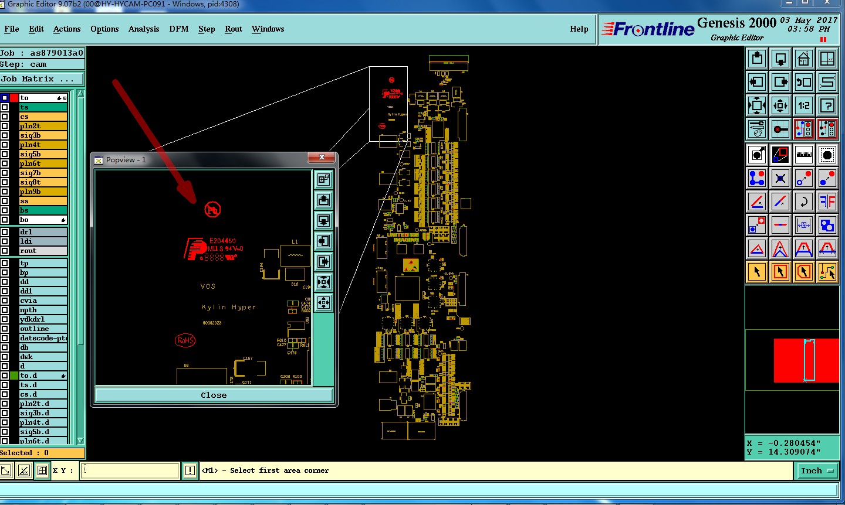Image resolution: width=845 pixels, height=505 pixels.
Task: Click the Popview pan left icon
Action: coord(323,241)
